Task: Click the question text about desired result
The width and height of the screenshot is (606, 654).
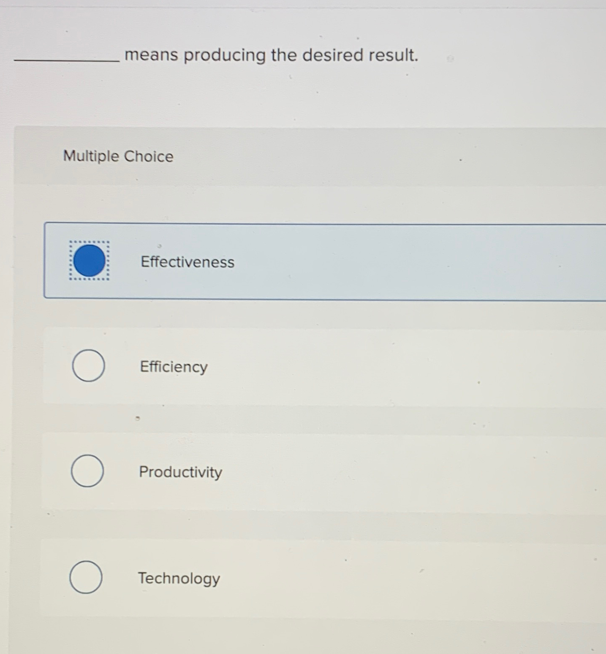Action: point(272,55)
